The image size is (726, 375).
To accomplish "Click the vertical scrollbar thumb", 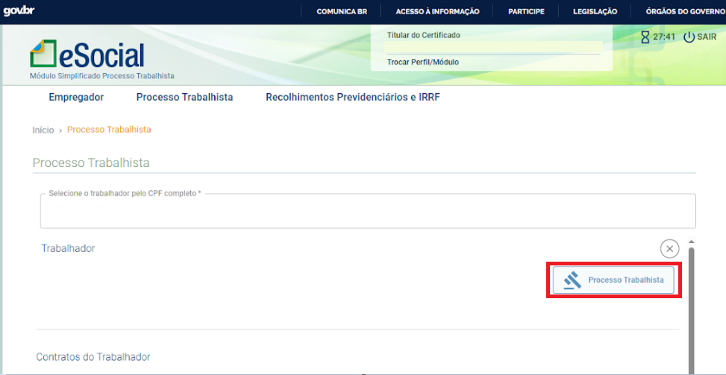I will pyautogui.click(x=692, y=310).
